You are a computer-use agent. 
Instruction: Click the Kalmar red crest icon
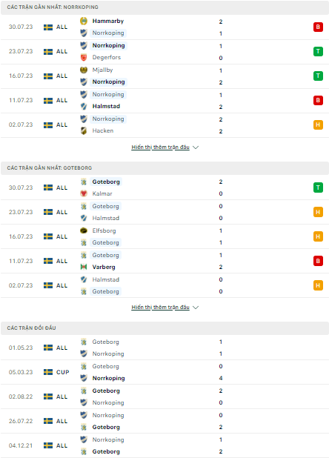[x=84, y=193]
